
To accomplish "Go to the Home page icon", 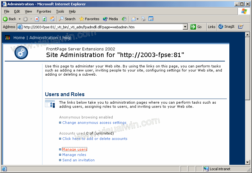I will coord(52,19).
